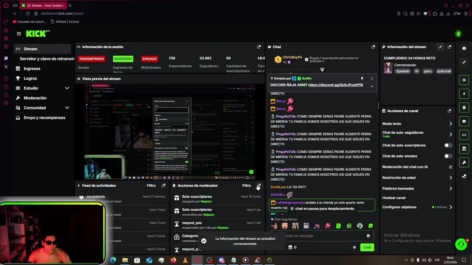Unpin the BotRix pinned message
This screenshot has width=472, height=265.
coord(362,78)
